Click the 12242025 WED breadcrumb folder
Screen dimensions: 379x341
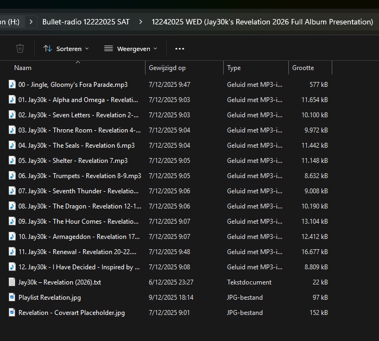point(262,22)
